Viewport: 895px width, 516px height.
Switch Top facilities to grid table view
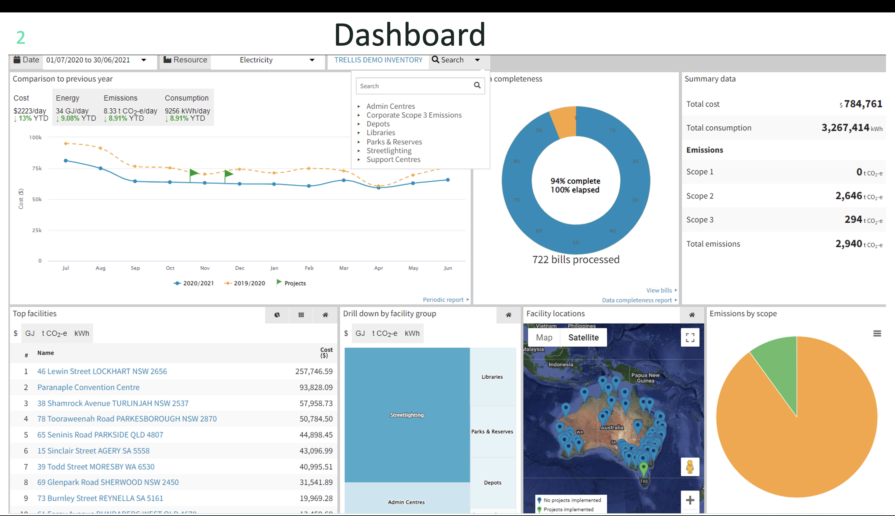coord(301,315)
